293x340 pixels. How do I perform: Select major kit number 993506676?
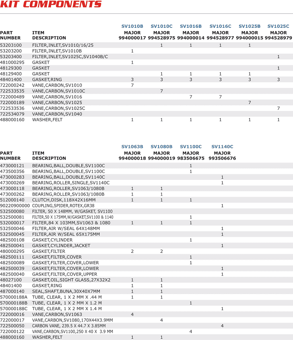coord(222,159)
